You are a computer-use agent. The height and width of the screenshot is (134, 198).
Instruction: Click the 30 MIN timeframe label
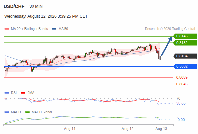pos(36,6)
